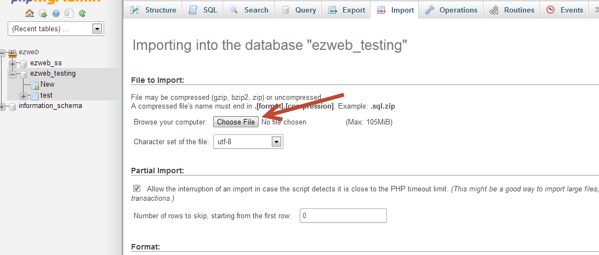The width and height of the screenshot is (599, 255).
Task: Click the Home icon in the sidebar
Action: point(30,14)
